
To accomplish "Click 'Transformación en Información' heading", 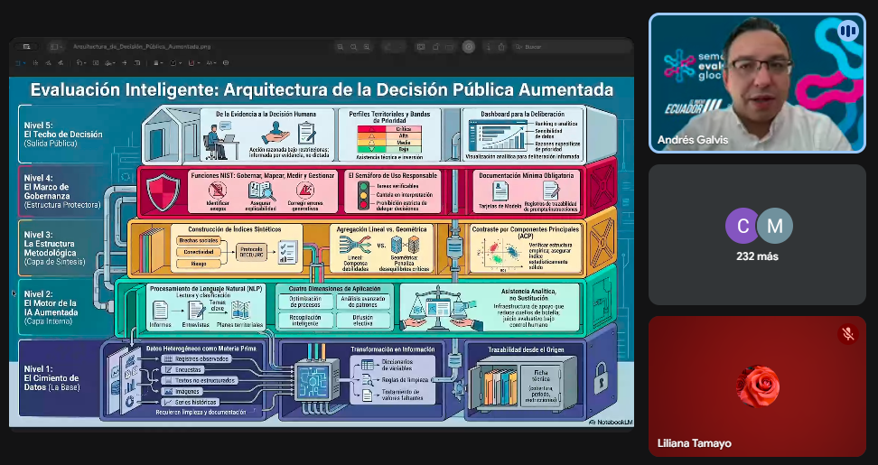I will coord(393,349).
